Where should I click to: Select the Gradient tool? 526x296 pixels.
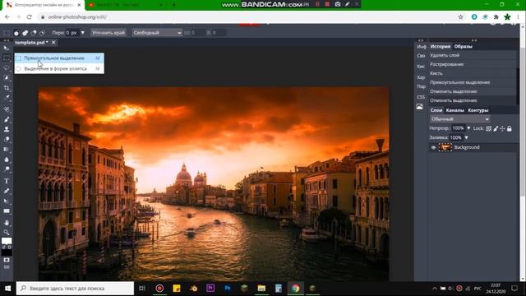(7, 149)
